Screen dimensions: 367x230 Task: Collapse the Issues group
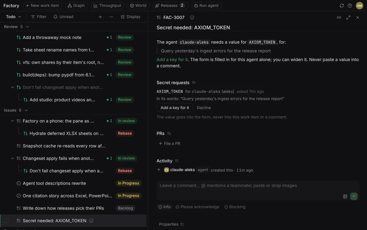[26, 110]
